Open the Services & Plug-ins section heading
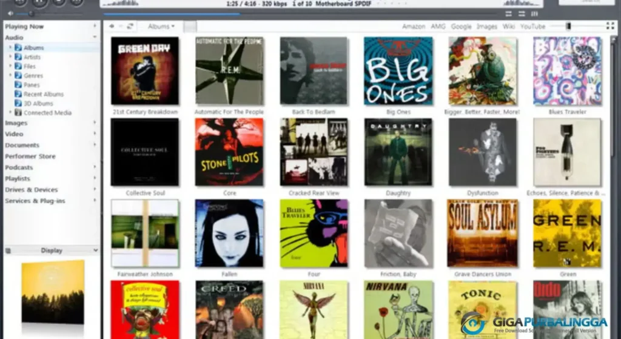 pyautogui.click(x=35, y=201)
